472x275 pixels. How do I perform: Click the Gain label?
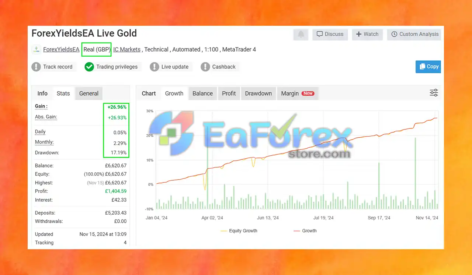pyautogui.click(x=41, y=106)
